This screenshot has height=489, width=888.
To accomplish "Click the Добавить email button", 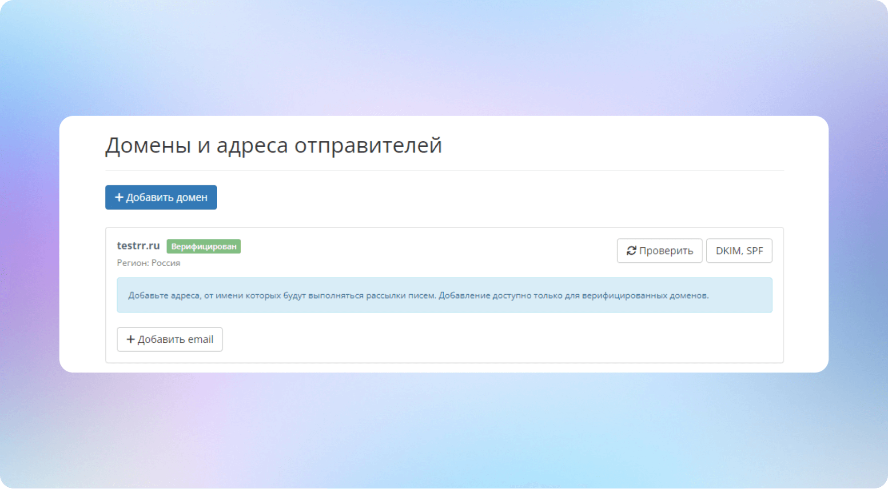I will click(170, 339).
